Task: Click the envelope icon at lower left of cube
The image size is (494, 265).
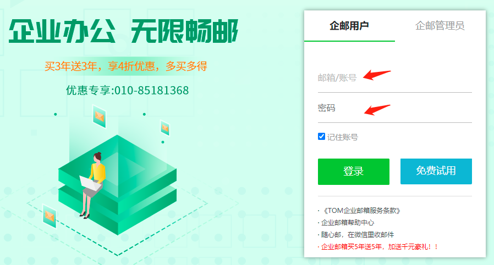Action: (x=50, y=216)
